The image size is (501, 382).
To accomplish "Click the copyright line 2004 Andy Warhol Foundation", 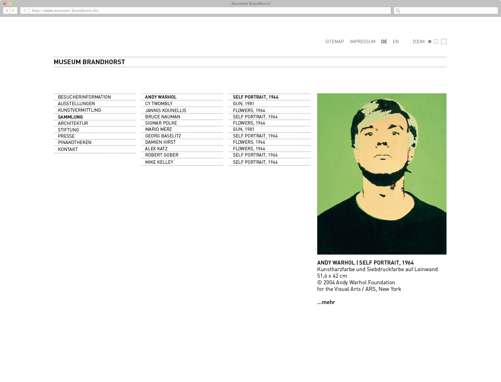I will click(x=356, y=282).
